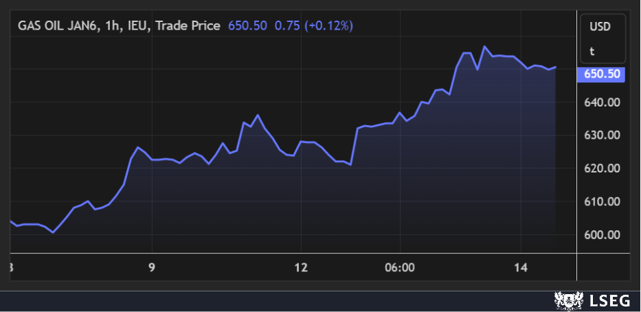The height and width of the screenshot is (312, 641).
Task: Click the 610.00 price axis label
Action: coord(602,202)
